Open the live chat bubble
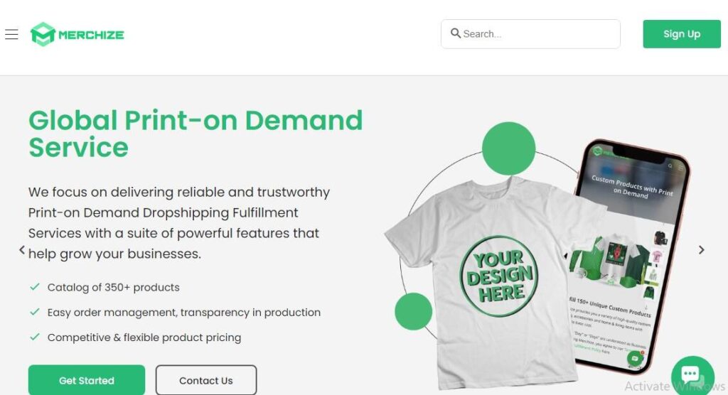728x395 pixels. pyautogui.click(x=691, y=374)
